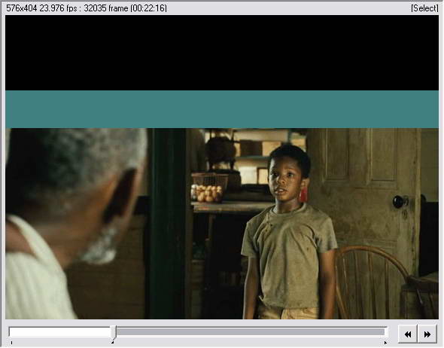The image size is (444, 348).
Task: Click the black band of video preview
Action: point(222,53)
